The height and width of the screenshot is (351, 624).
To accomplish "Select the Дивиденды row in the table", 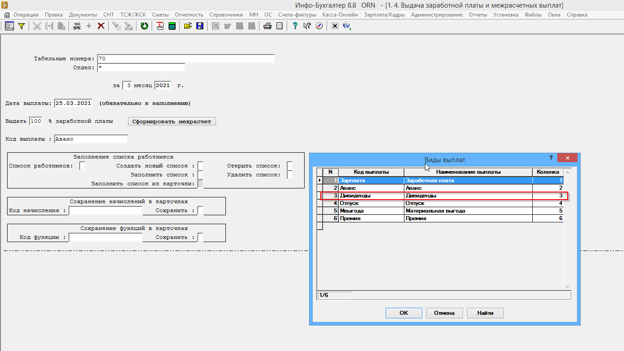I will point(440,196).
